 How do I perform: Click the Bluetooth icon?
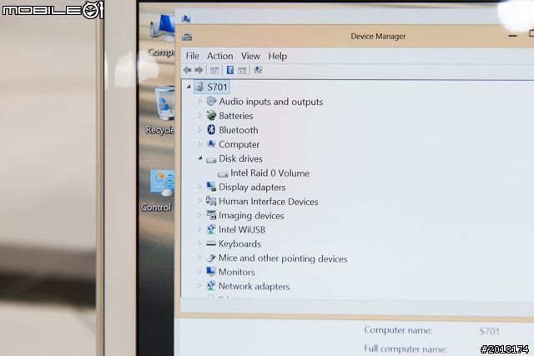211,130
